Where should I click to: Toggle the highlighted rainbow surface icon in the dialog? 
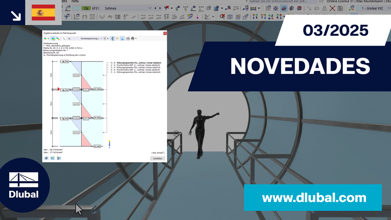pos(53,39)
